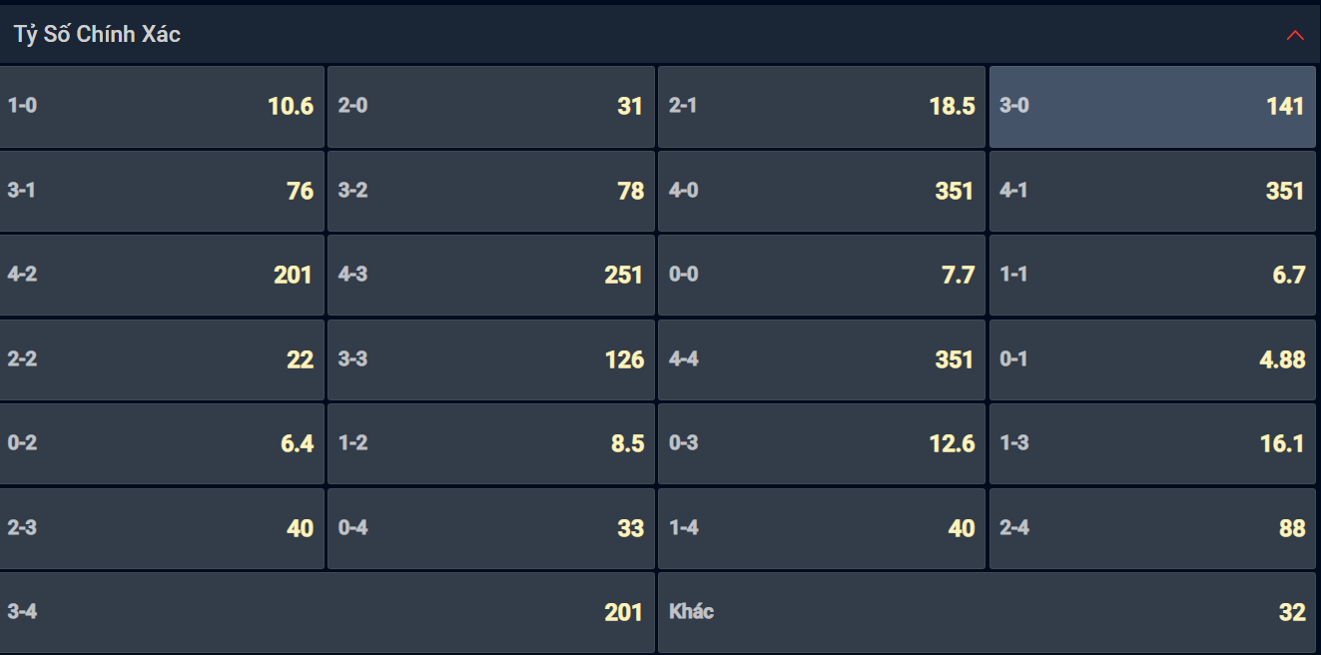
Task: Choose the 0-4 score at 33
Action: (x=491, y=529)
